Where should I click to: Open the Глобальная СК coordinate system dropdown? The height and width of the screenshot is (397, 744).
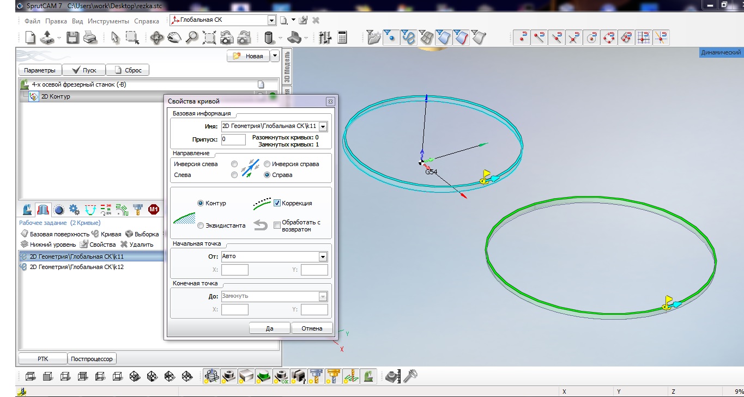click(271, 20)
